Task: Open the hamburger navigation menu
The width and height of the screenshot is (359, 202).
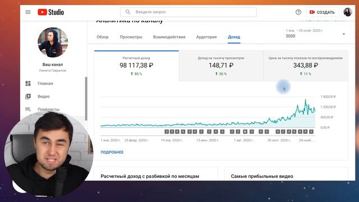Action: (x=28, y=12)
